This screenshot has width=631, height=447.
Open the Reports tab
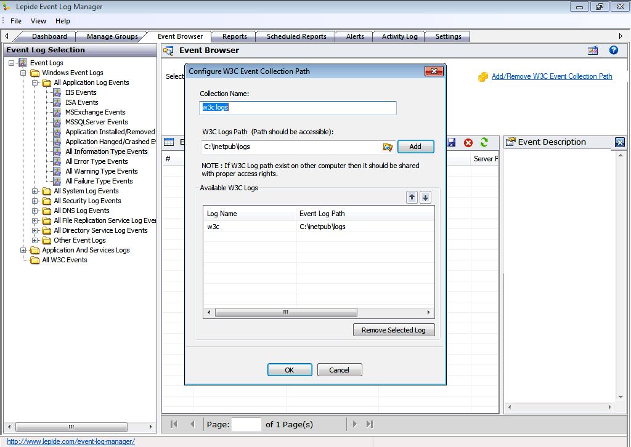[235, 36]
